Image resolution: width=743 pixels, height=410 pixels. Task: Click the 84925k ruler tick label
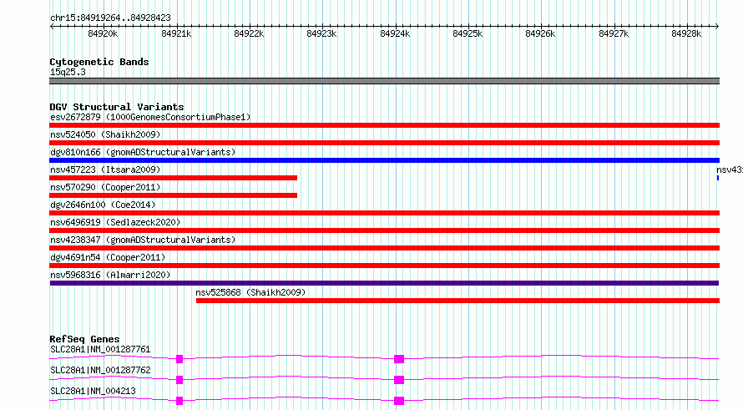pyautogui.click(x=468, y=33)
